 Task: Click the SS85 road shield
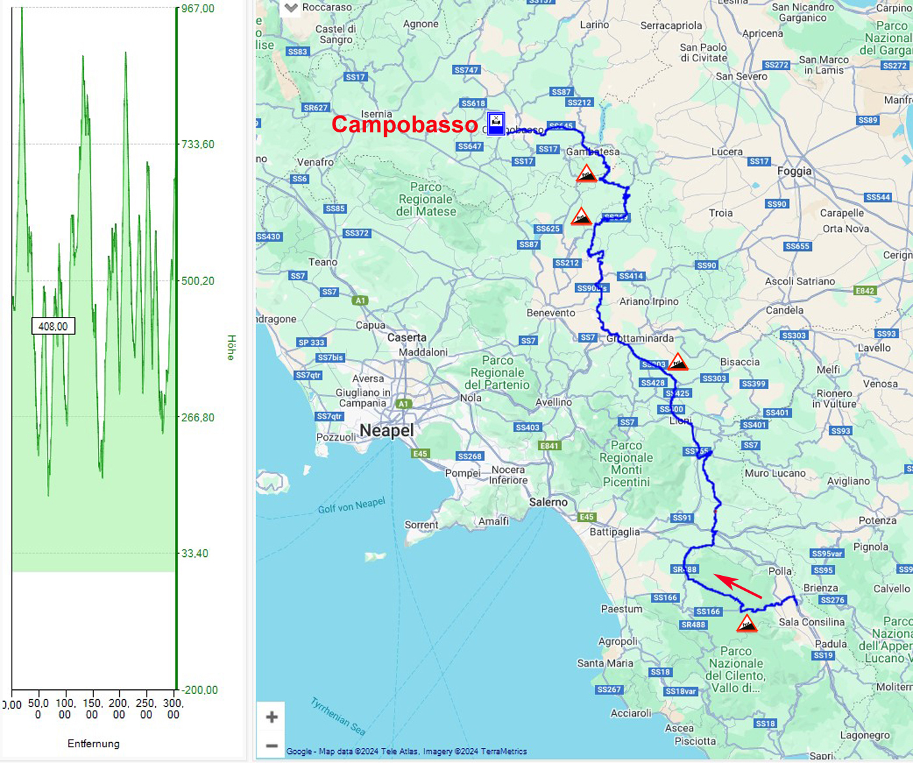tap(335, 209)
